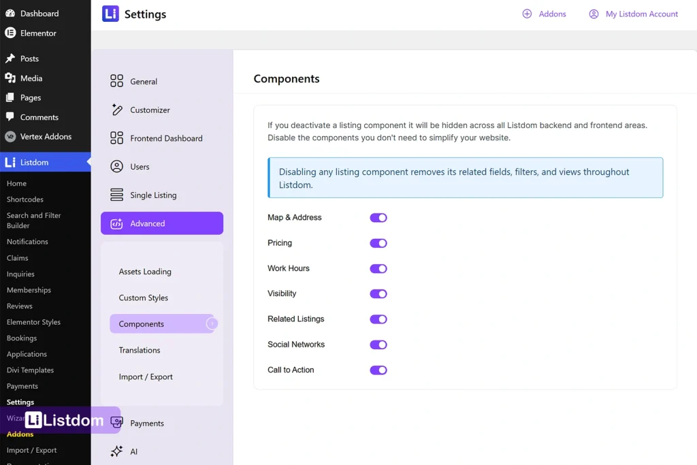The height and width of the screenshot is (465, 697).
Task: Click the Addons plus circle icon
Action: click(527, 14)
